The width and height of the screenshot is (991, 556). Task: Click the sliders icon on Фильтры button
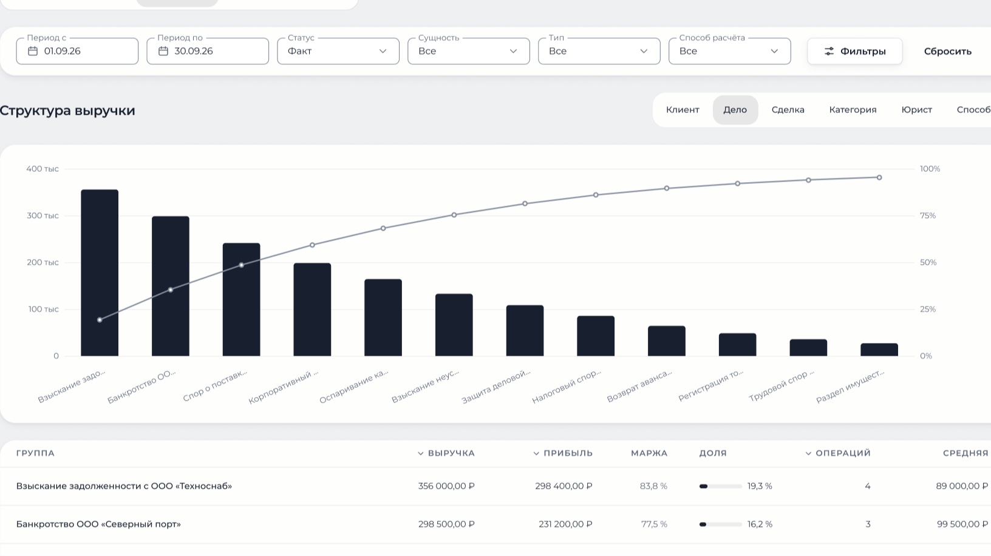(829, 52)
